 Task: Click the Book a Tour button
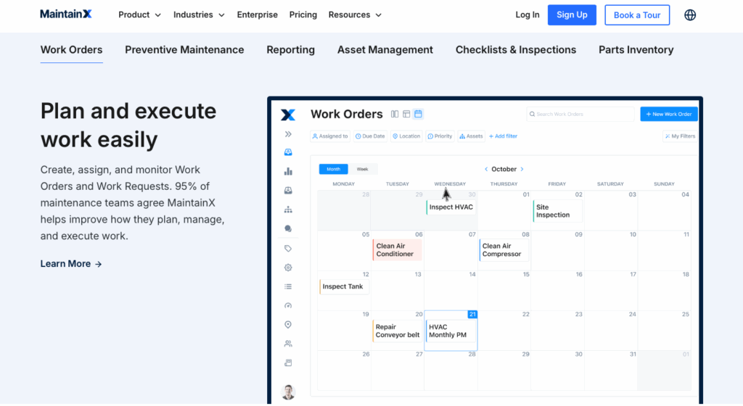(x=637, y=15)
